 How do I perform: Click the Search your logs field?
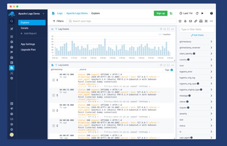121,21
